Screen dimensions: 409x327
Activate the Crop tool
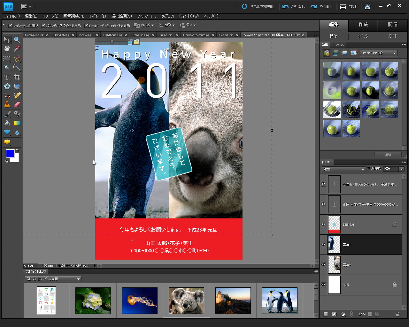(17, 77)
